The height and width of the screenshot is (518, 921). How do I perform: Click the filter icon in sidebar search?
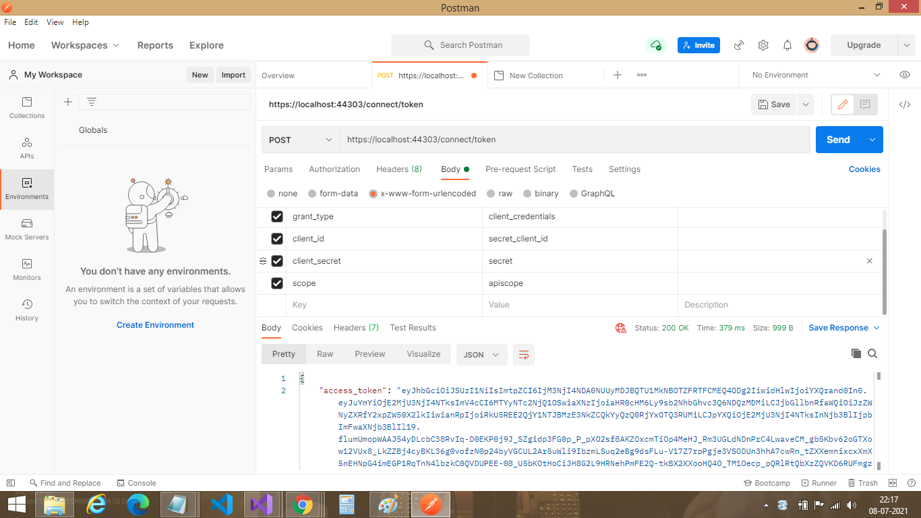(92, 102)
